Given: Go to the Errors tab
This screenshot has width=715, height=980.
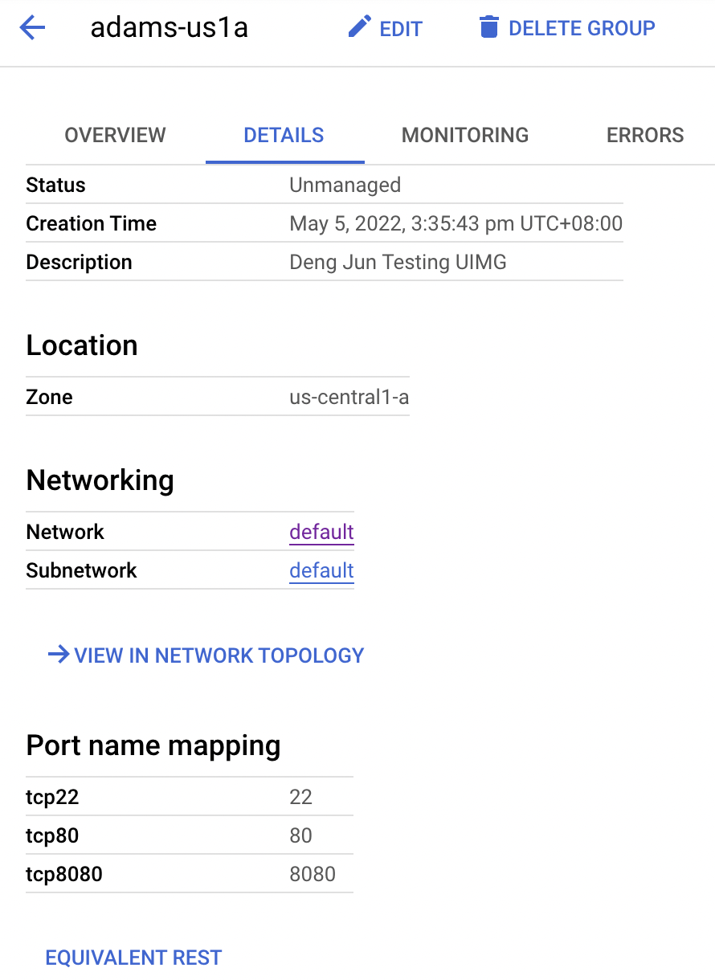Looking at the screenshot, I should coord(645,135).
